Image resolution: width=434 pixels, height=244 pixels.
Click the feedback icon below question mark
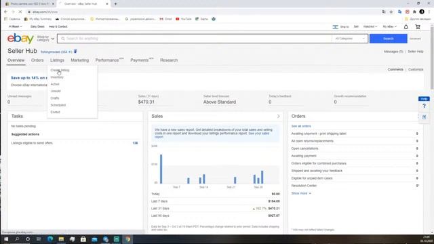[424, 117]
